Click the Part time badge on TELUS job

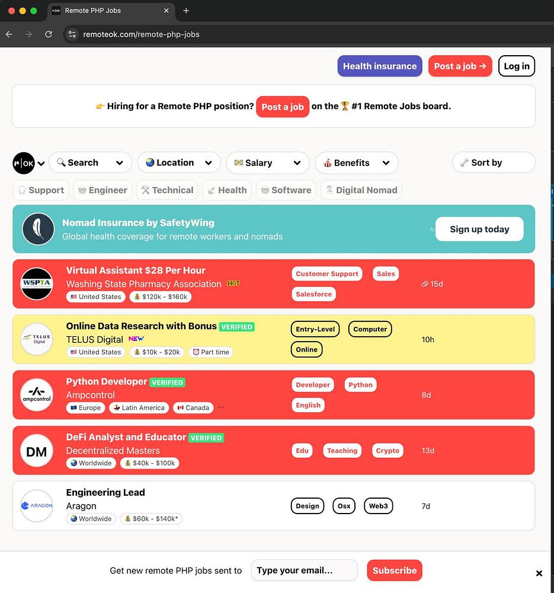(211, 352)
